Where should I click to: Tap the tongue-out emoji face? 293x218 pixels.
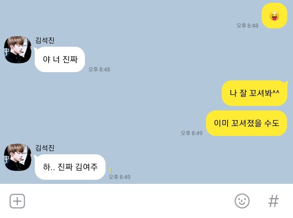pos(274,16)
